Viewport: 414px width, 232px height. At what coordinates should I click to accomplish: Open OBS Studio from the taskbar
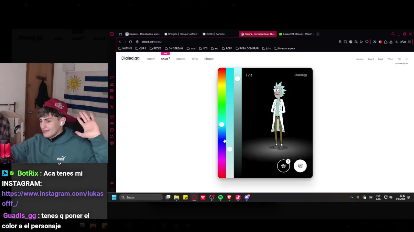212,198
